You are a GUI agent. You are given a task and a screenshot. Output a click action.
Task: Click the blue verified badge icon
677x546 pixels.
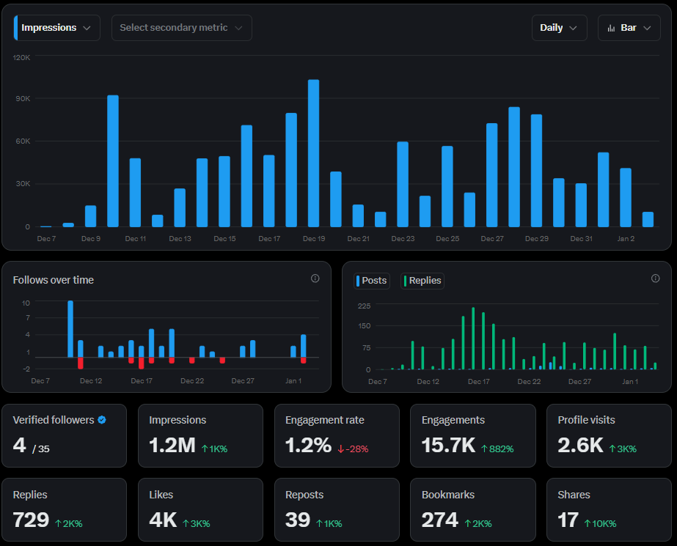(102, 420)
